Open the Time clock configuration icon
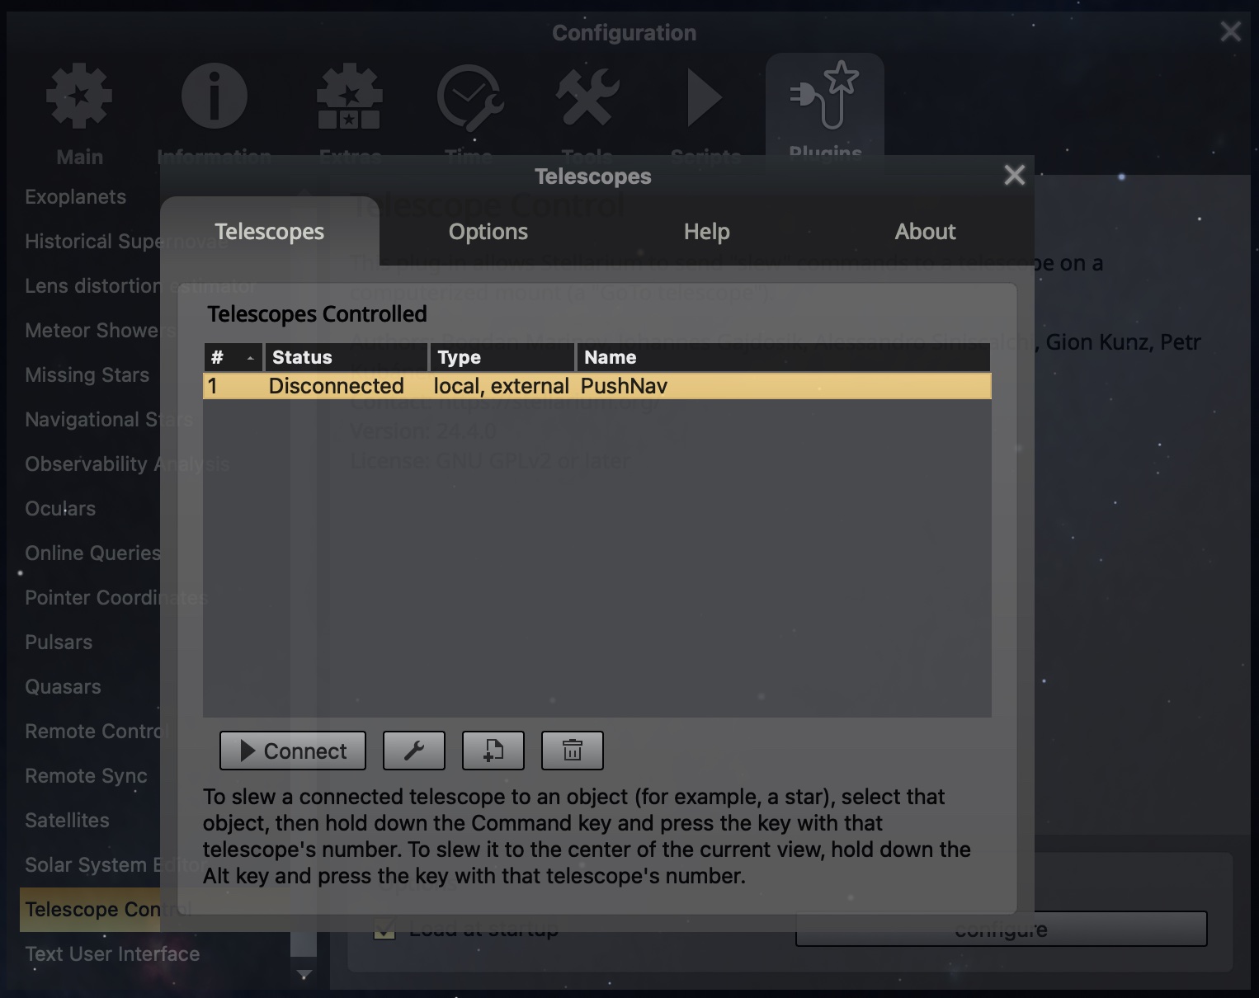This screenshot has width=1259, height=998. pyautogui.click(x=469, y=99)
